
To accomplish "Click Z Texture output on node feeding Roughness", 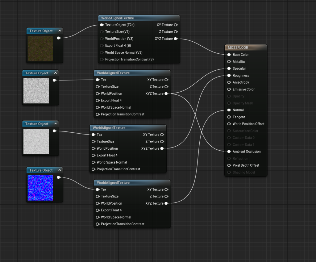I will coord(162,142).
